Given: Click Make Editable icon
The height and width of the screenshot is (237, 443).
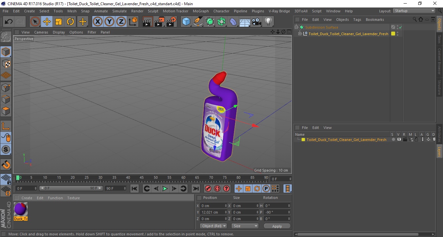Looking at the screenshot, I should click(x=6, y=37).
